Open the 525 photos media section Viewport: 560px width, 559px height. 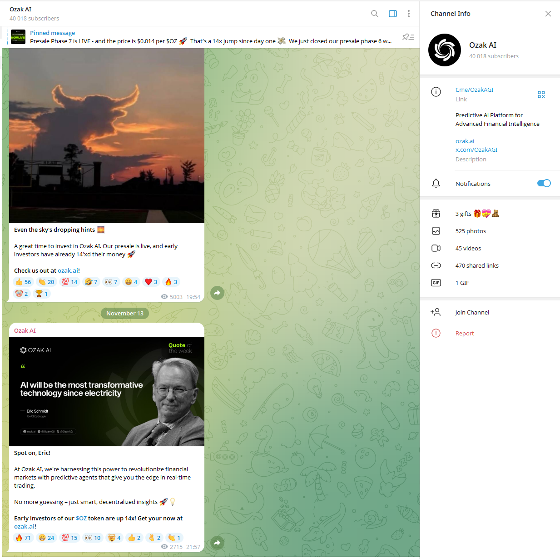[471, 231]
